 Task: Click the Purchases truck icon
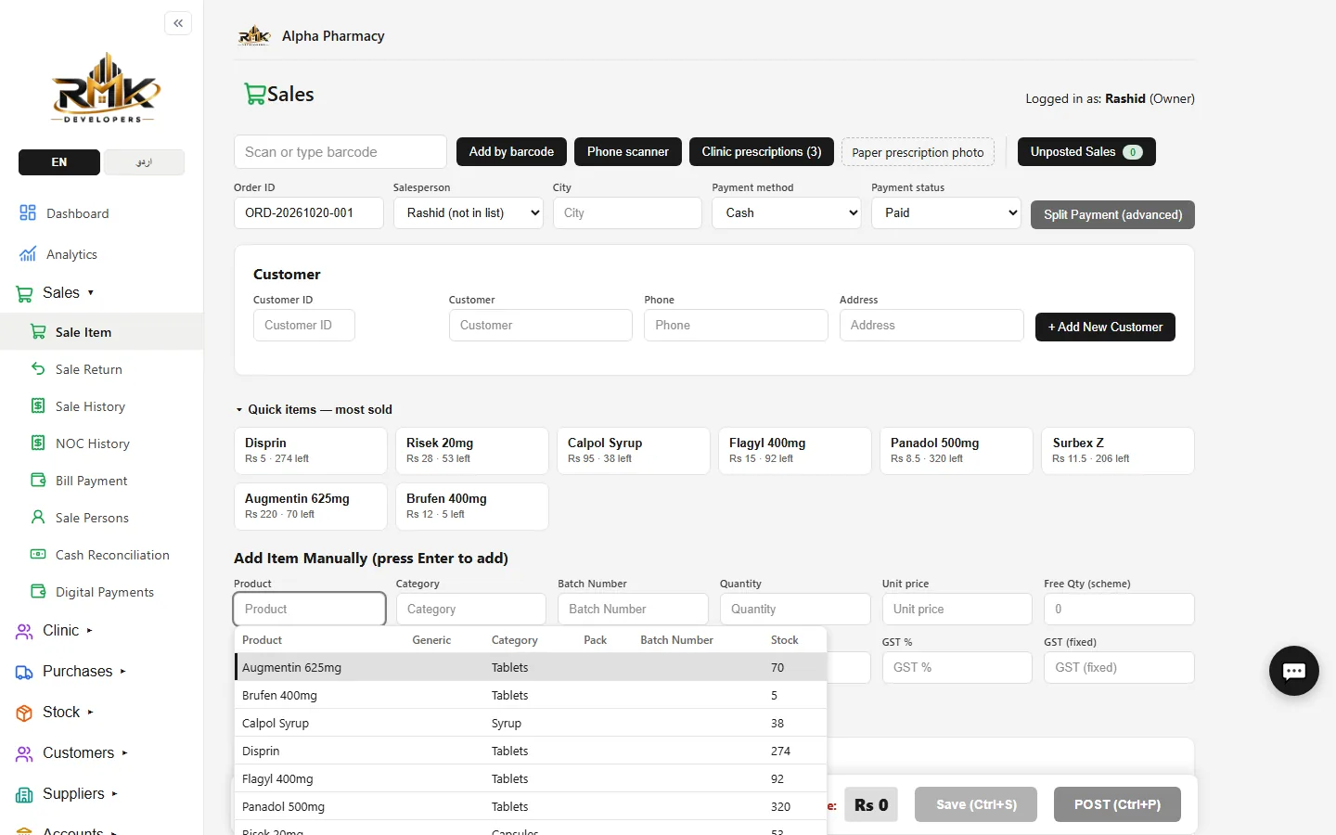[24, 672]
